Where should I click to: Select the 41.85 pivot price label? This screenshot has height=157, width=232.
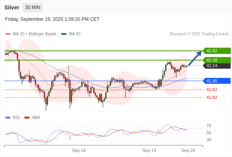click(x=217, y=81)
